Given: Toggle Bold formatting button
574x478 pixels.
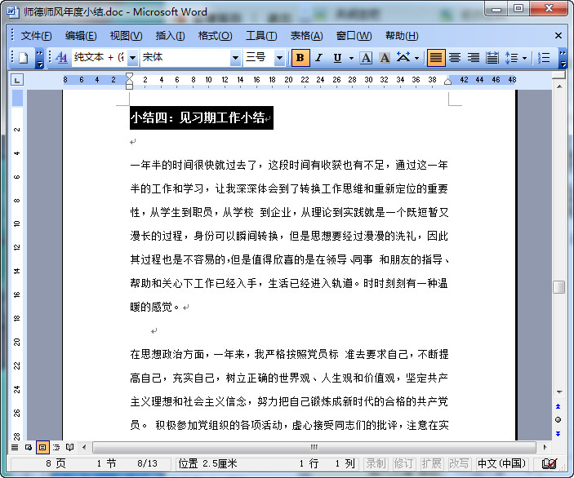Looking at the screenshot, I should (x=300, y=58).
